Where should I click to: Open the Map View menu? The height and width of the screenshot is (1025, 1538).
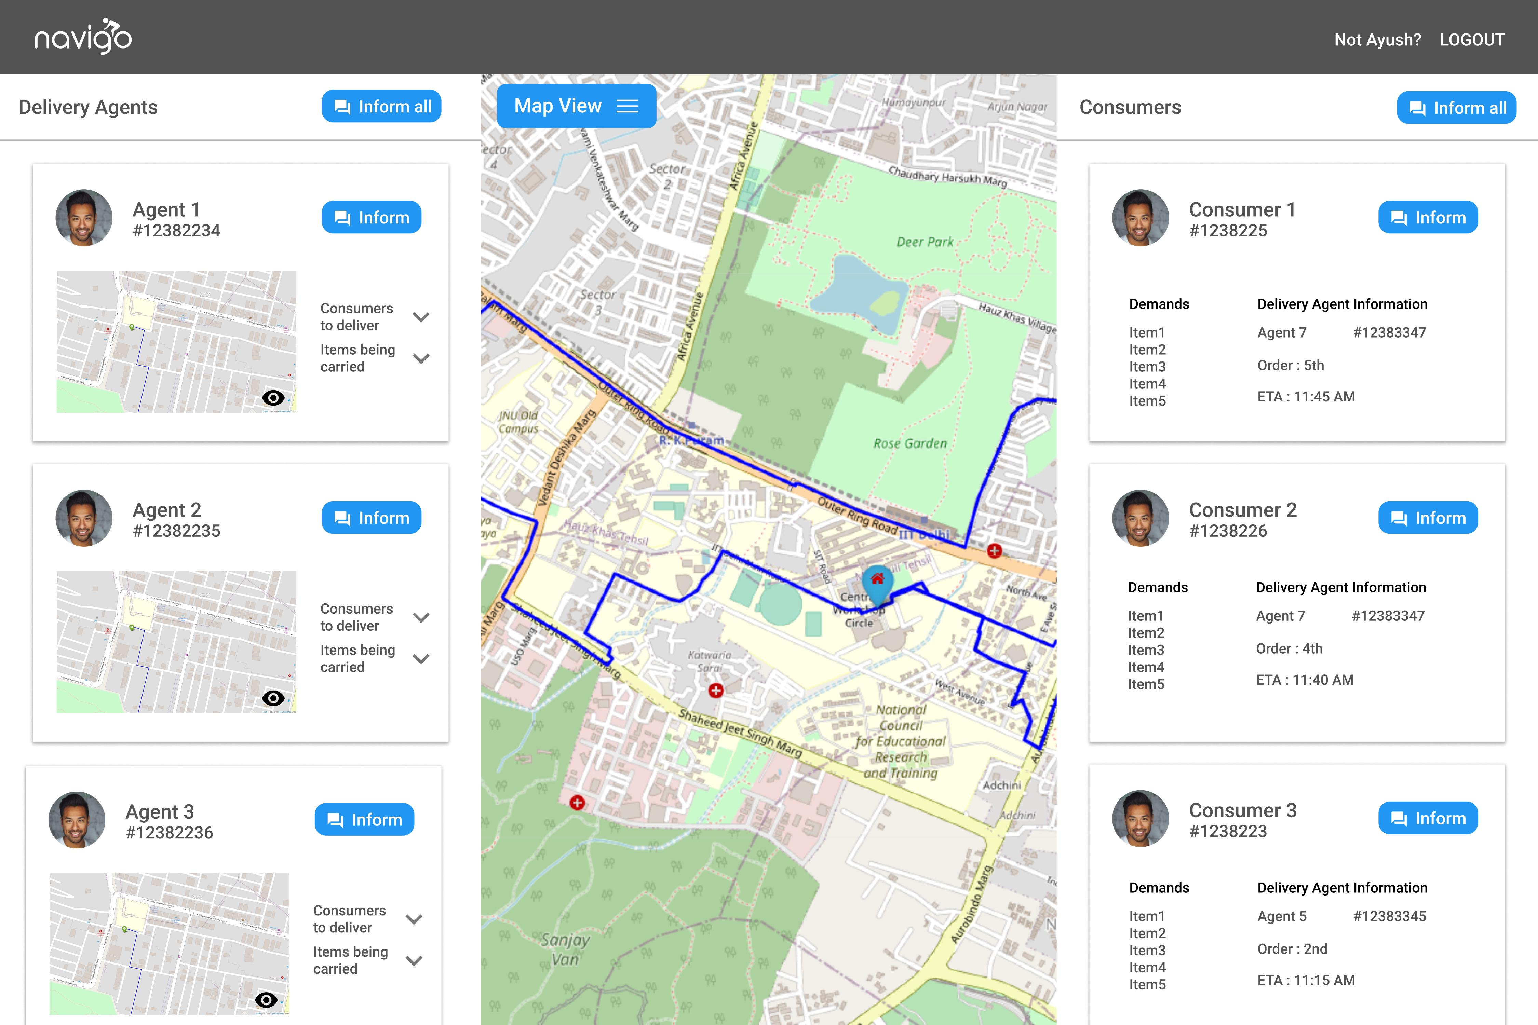576,106
